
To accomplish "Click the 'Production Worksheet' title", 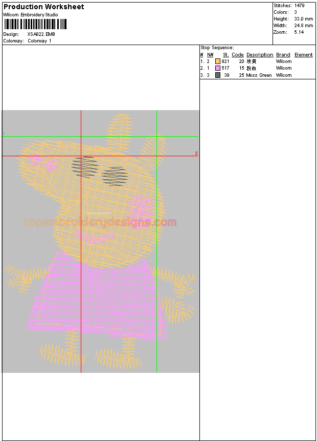I will [44, 7].
